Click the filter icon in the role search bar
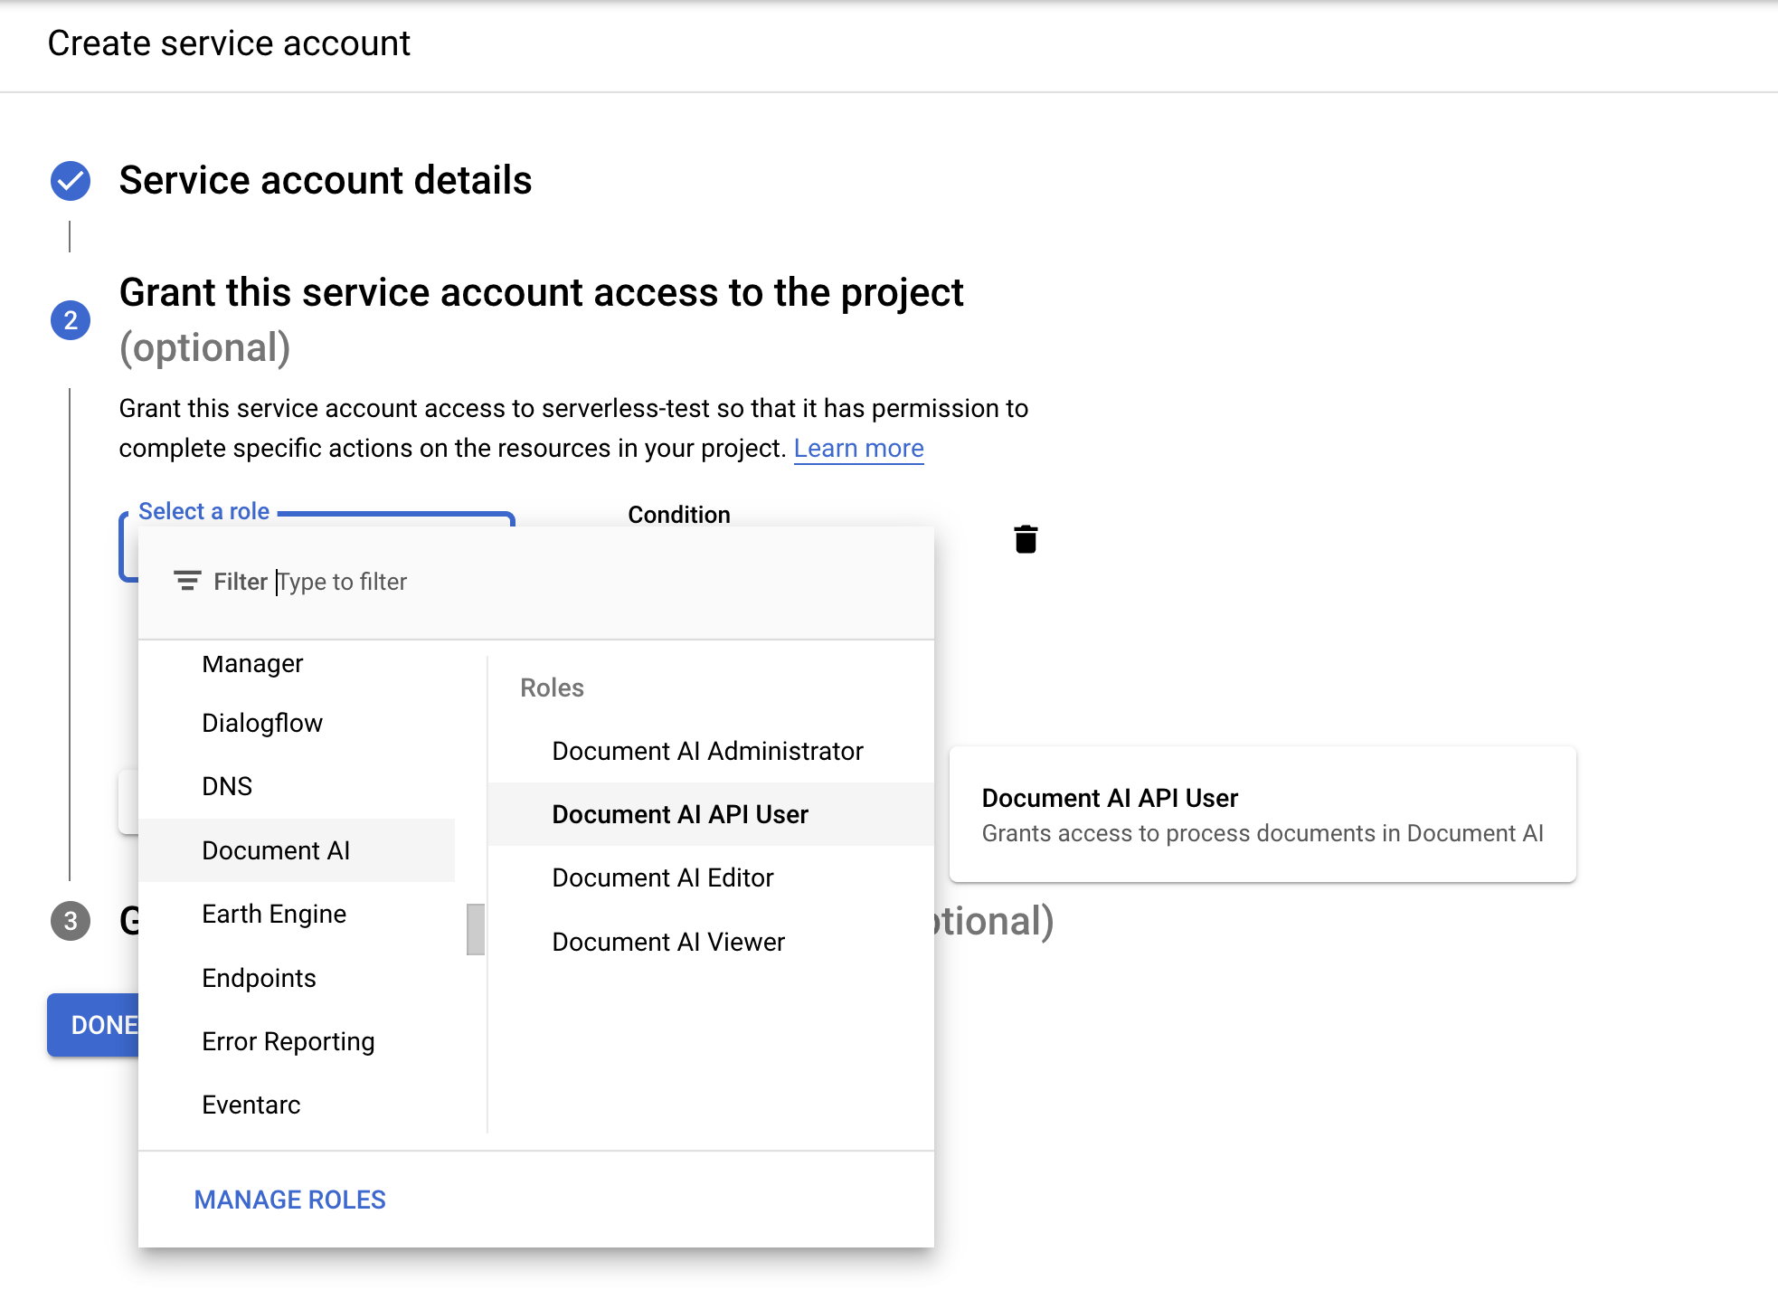 (x=187, y=582)
